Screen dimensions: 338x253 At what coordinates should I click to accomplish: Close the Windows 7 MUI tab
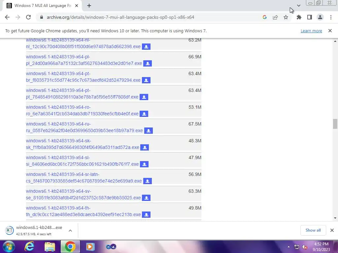(x=77, y=6)
